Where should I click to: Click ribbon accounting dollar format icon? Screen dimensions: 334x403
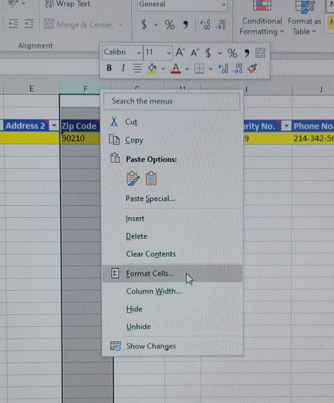144,25
